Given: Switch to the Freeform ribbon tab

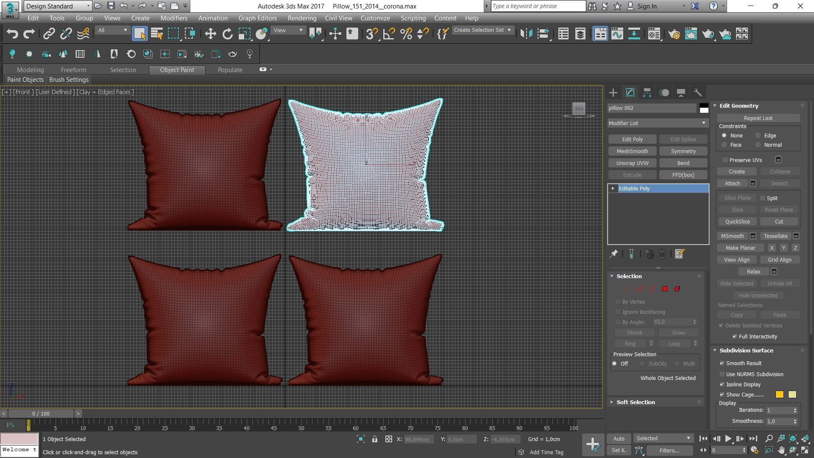Looking at the screenshot, I should (73, 70).
